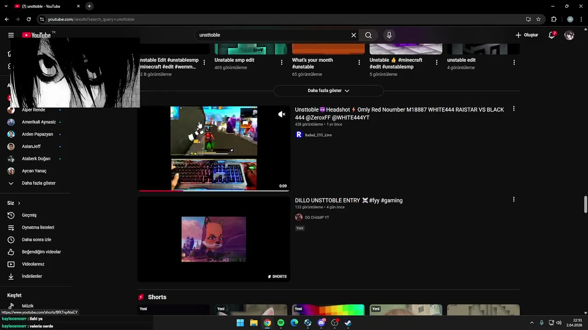The width and height of the screenshot is (588, 330).
Task: Open a new browser tab
Action: [89, 6]
